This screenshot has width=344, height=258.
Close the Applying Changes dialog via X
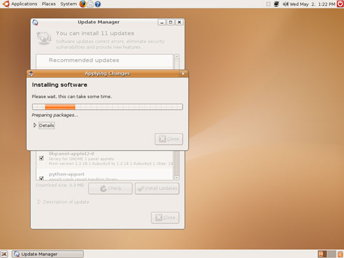[183, 74]
